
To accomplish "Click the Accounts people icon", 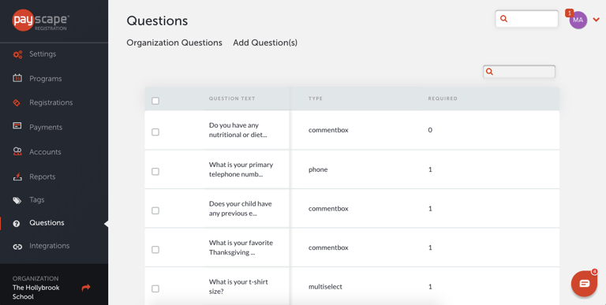I will point(17,151).
